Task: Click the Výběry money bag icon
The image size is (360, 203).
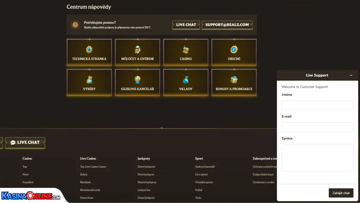Action: coord(89,80)
